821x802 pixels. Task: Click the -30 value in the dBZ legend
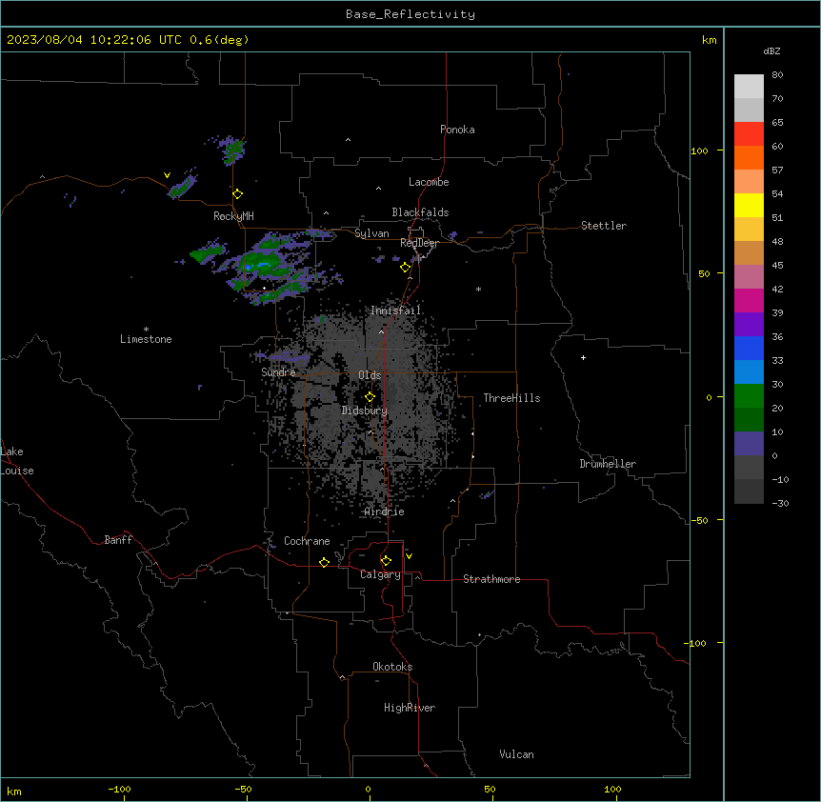pos(780,504)
